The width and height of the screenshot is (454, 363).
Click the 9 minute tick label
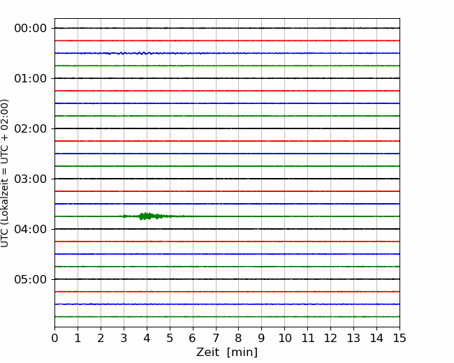pyautogui.click(x=262, y=338)
